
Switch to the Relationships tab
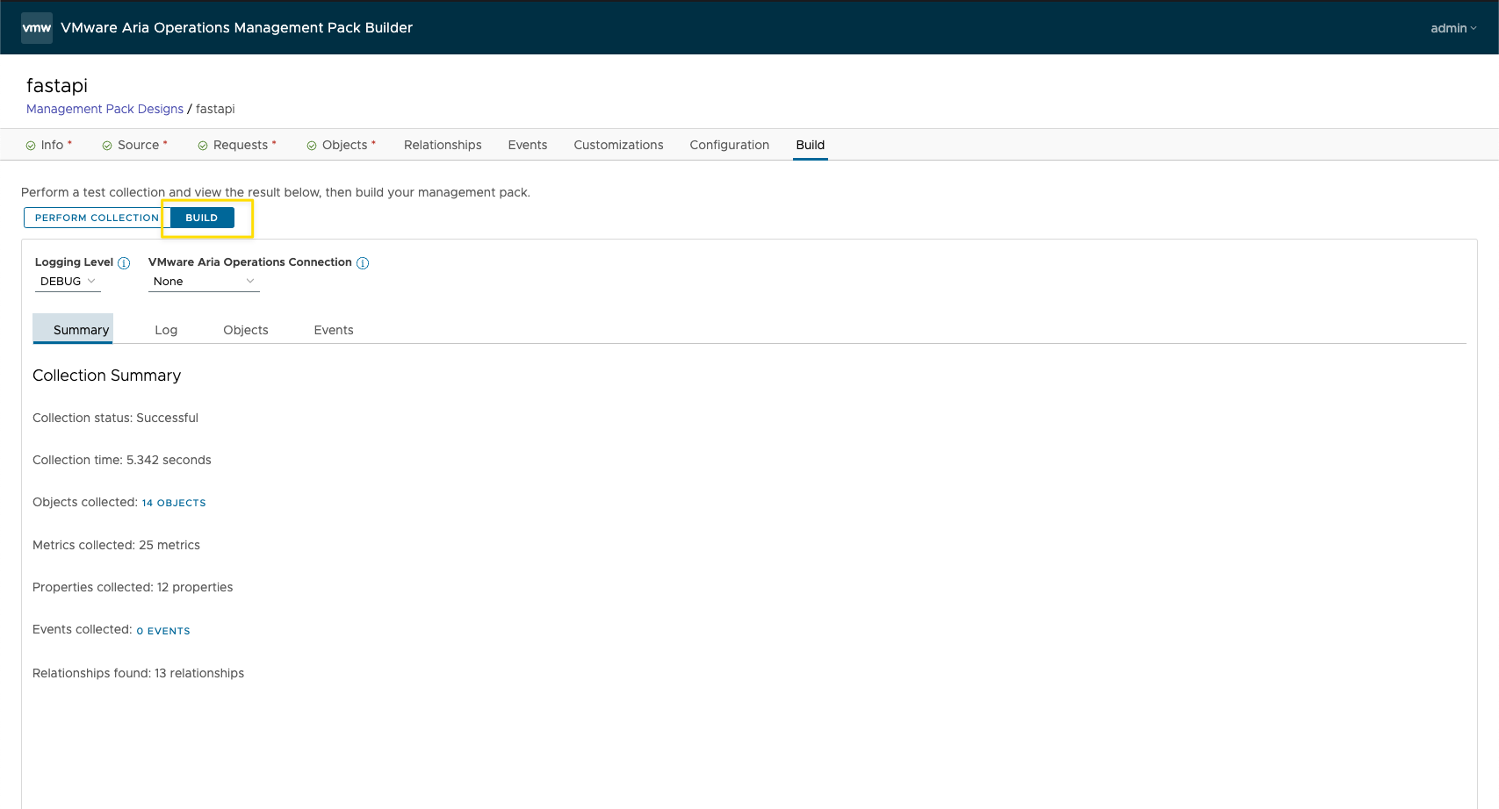point(443,145)
